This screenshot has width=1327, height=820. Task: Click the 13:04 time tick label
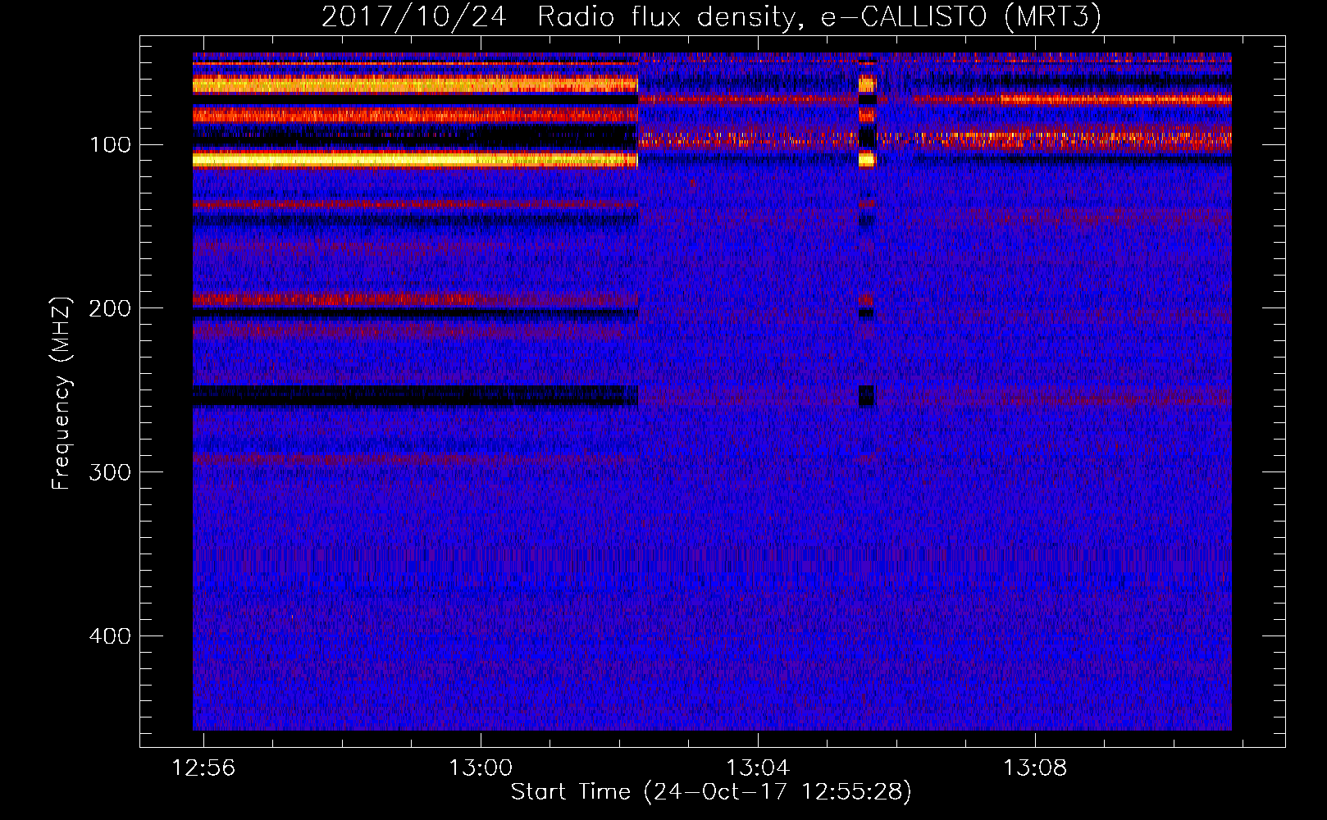[x=758, y=768]
